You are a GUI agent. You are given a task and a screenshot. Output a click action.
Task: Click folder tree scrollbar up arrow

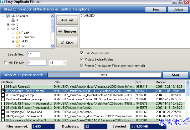(52, 16)
